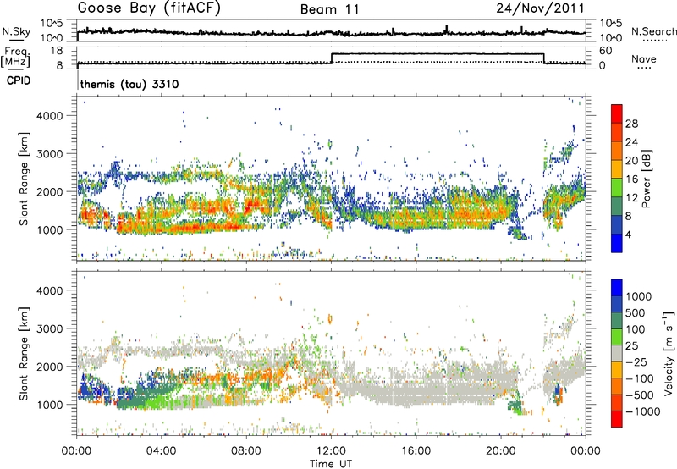677x469 pixels.
Task: Select the "04:00" time tick label
Action: [161, 451]
